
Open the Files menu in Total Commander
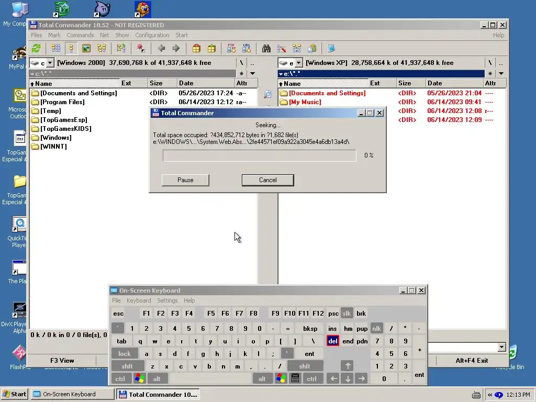pos(36,35)
